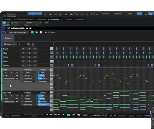Click R on the Shaker track
The image size is (154, 129).
pyautogui.click(x=35, y=65)
